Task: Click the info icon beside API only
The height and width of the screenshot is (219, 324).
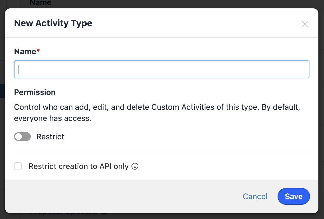Action: pos(135,166)
